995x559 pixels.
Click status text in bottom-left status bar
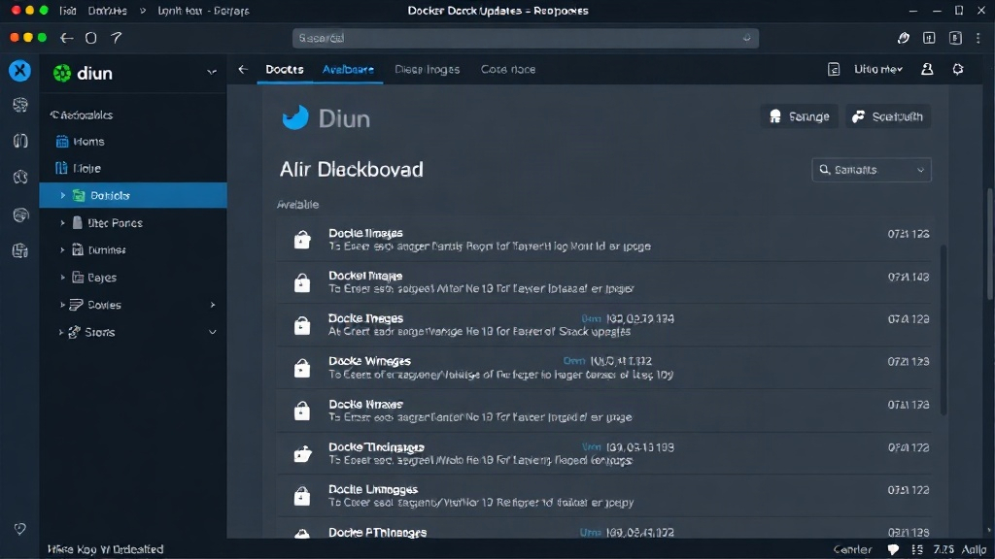pyautogui.click(x=105, y=549)
